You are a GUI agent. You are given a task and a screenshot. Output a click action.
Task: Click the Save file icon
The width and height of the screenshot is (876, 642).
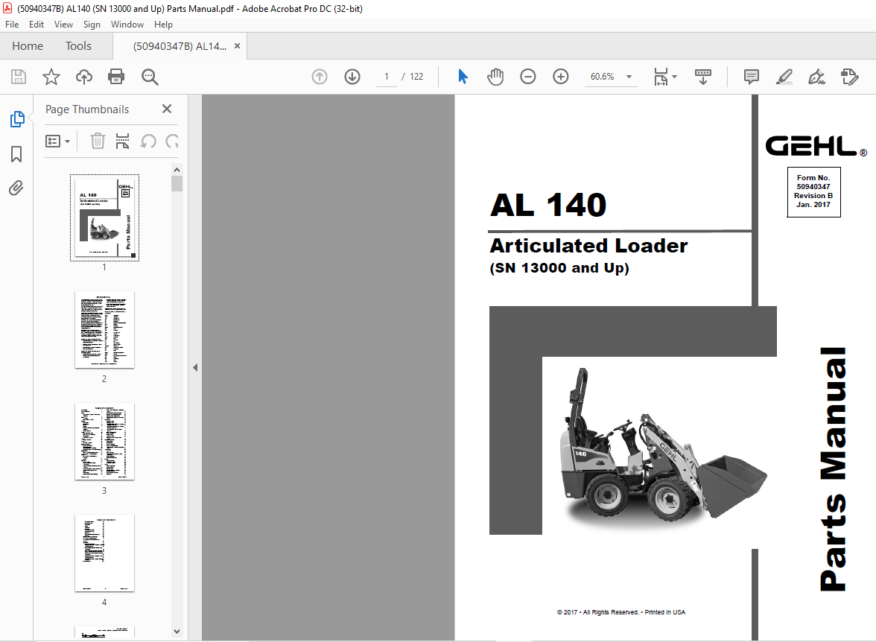[x=19, y=77]
